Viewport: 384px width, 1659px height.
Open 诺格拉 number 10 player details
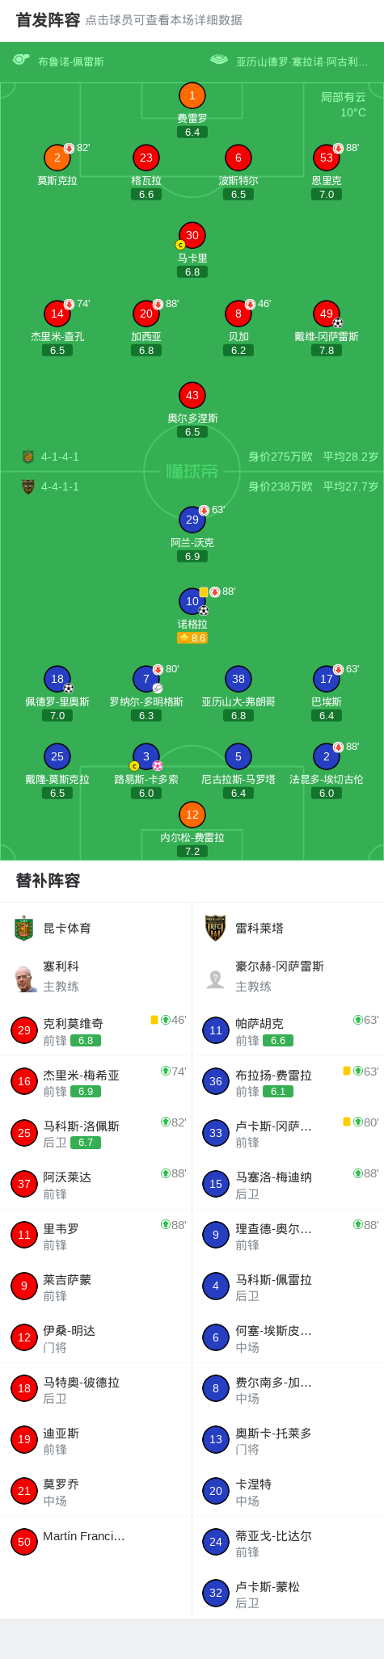pyautogui.click(x=192, y=601)
